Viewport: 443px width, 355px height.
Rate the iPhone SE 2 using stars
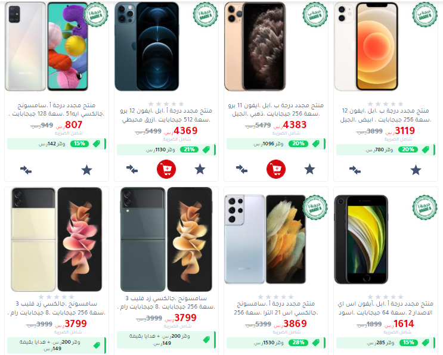click(x=386, y=297)
